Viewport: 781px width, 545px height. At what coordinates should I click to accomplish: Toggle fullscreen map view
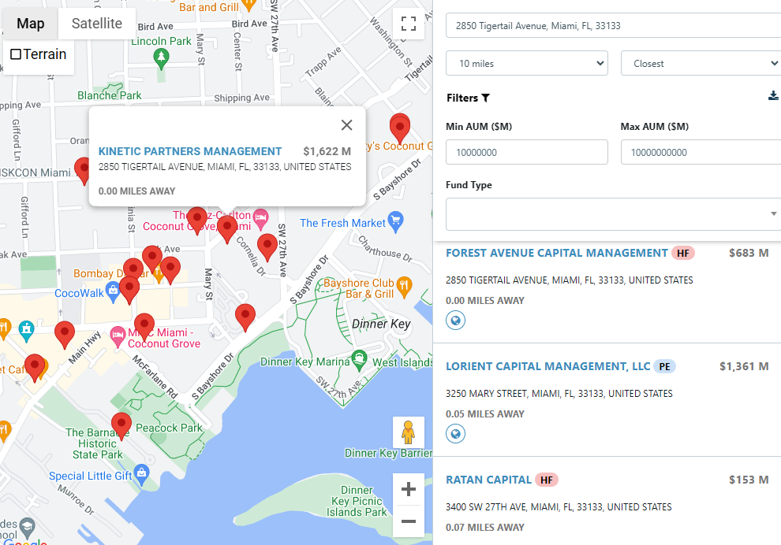pyautogui.click(x=408, y=24)
